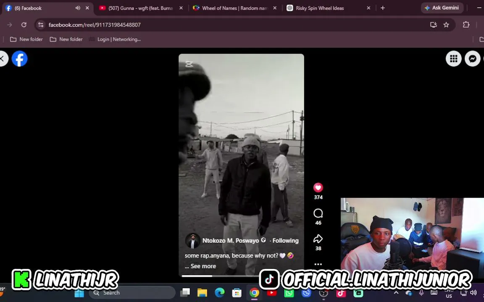The image size is (484, 302).
Task: Bookmark this page with the star icon
Action: click(x=446, y=25)
